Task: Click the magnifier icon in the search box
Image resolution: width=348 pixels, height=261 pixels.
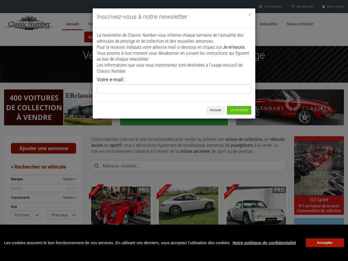Action: 97,166
